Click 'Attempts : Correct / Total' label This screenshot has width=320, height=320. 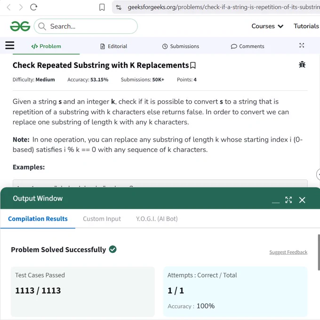(x=202, y=275)
